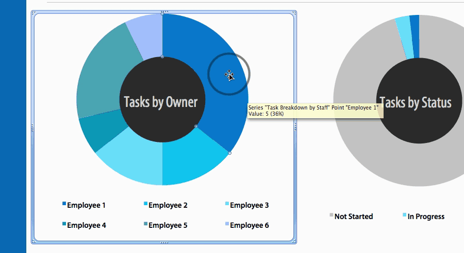Image resolution: width=464 pixels, height=253 pixels.
Task: Click the In Progress legend color marker
Action: pos(404,215)
